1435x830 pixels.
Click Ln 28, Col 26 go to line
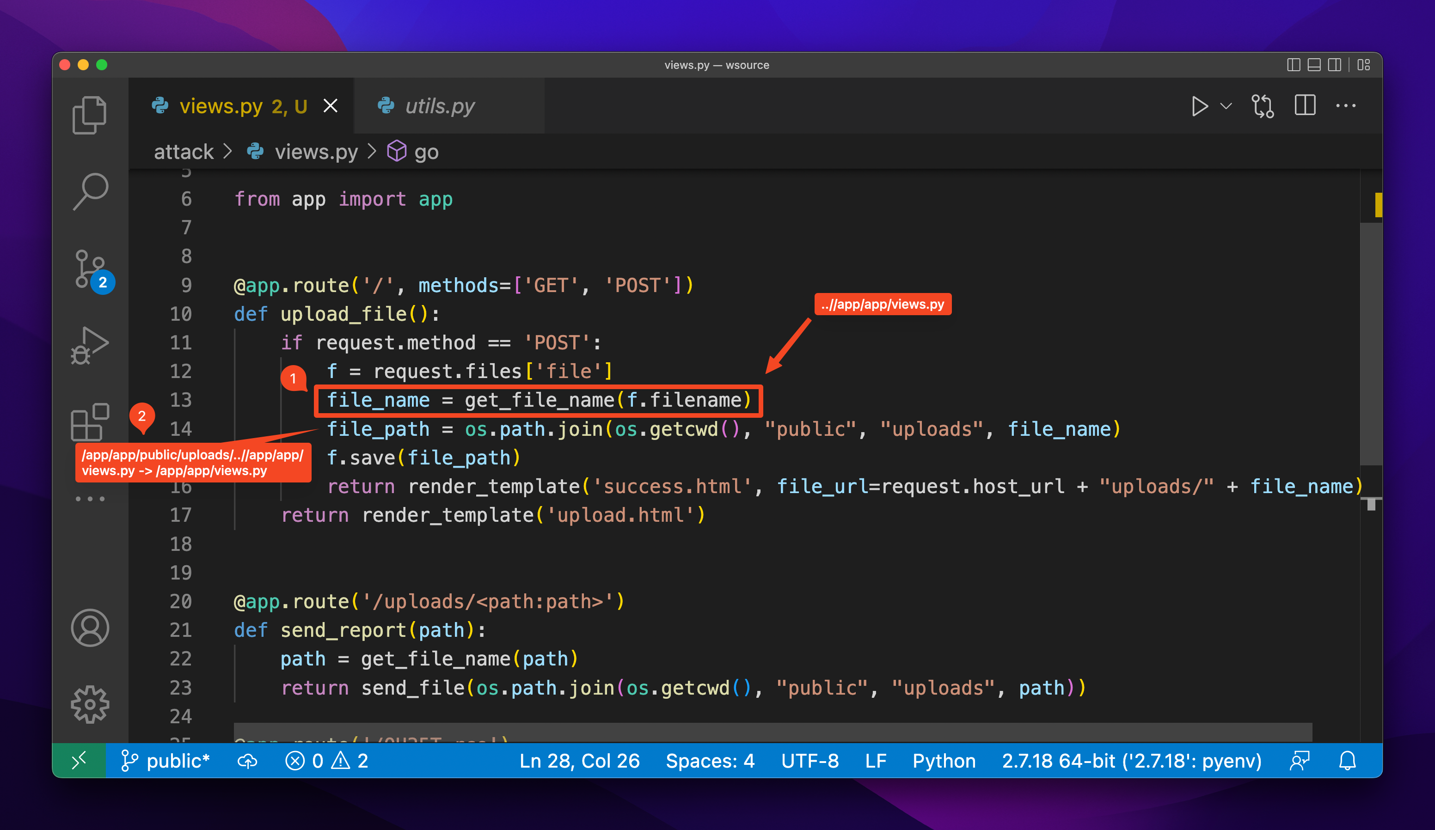[x=579, y=761]
